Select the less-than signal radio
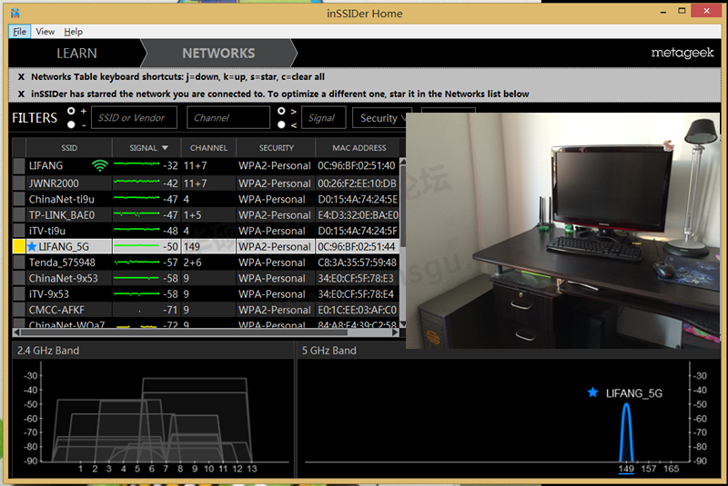Image resolution: width=728 pixels, height=486 pixels. [x=281, y=124]
